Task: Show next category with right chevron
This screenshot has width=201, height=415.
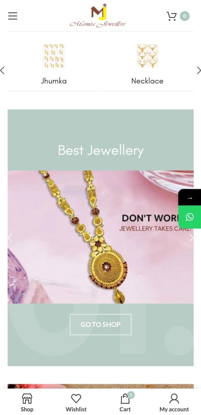Action: coord(199,70)
